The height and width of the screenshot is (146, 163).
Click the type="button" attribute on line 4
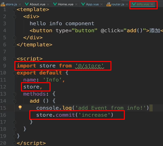[77, 31]
